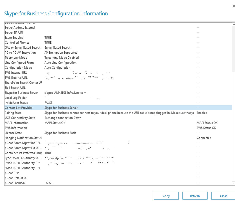Click the MAPI Information label
This screenshot has width=235, height=201.
[16, 123]
